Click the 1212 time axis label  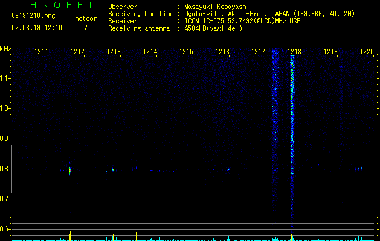(x=77, y=51)
